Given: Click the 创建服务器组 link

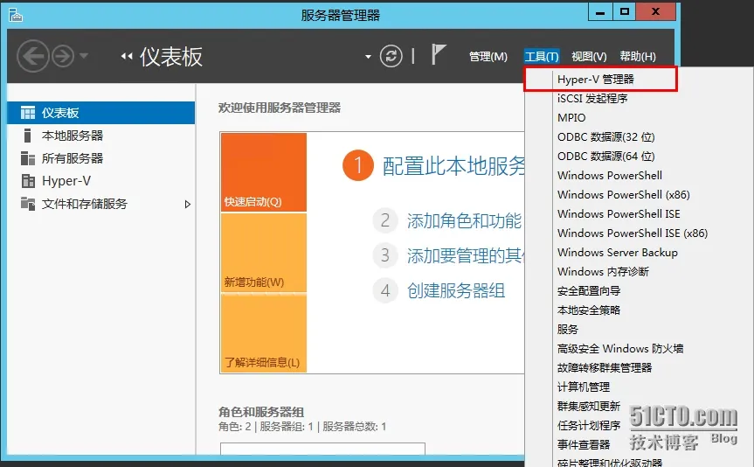Looking at the screenshot, I should 456,290.
